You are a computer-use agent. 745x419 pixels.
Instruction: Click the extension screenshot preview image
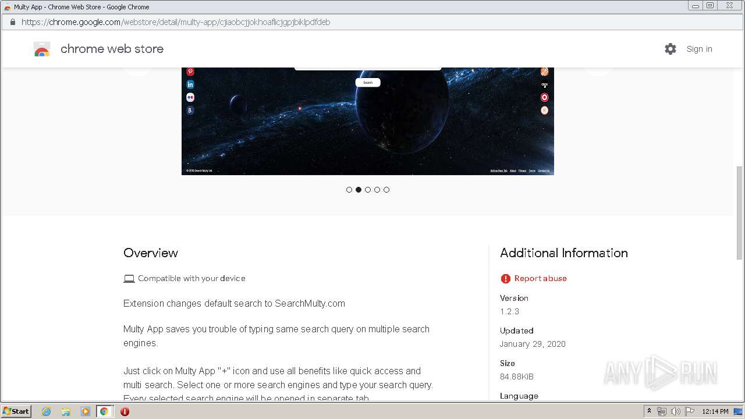point(368,121)
